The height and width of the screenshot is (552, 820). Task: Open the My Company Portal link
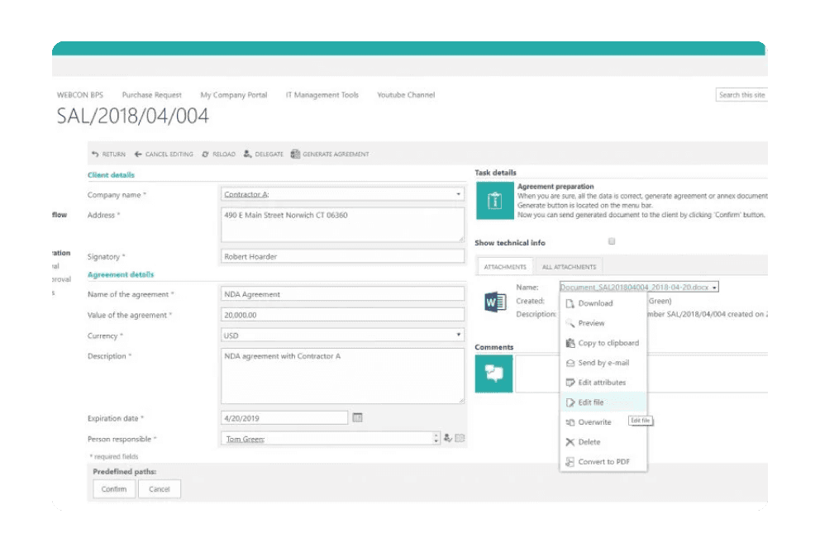[234, 95]
